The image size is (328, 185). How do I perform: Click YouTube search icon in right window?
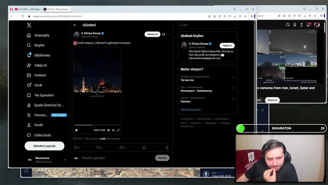[288, 25]
